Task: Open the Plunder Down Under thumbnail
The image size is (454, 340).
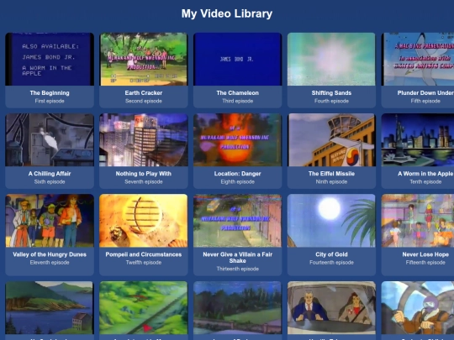Action: 418,59
